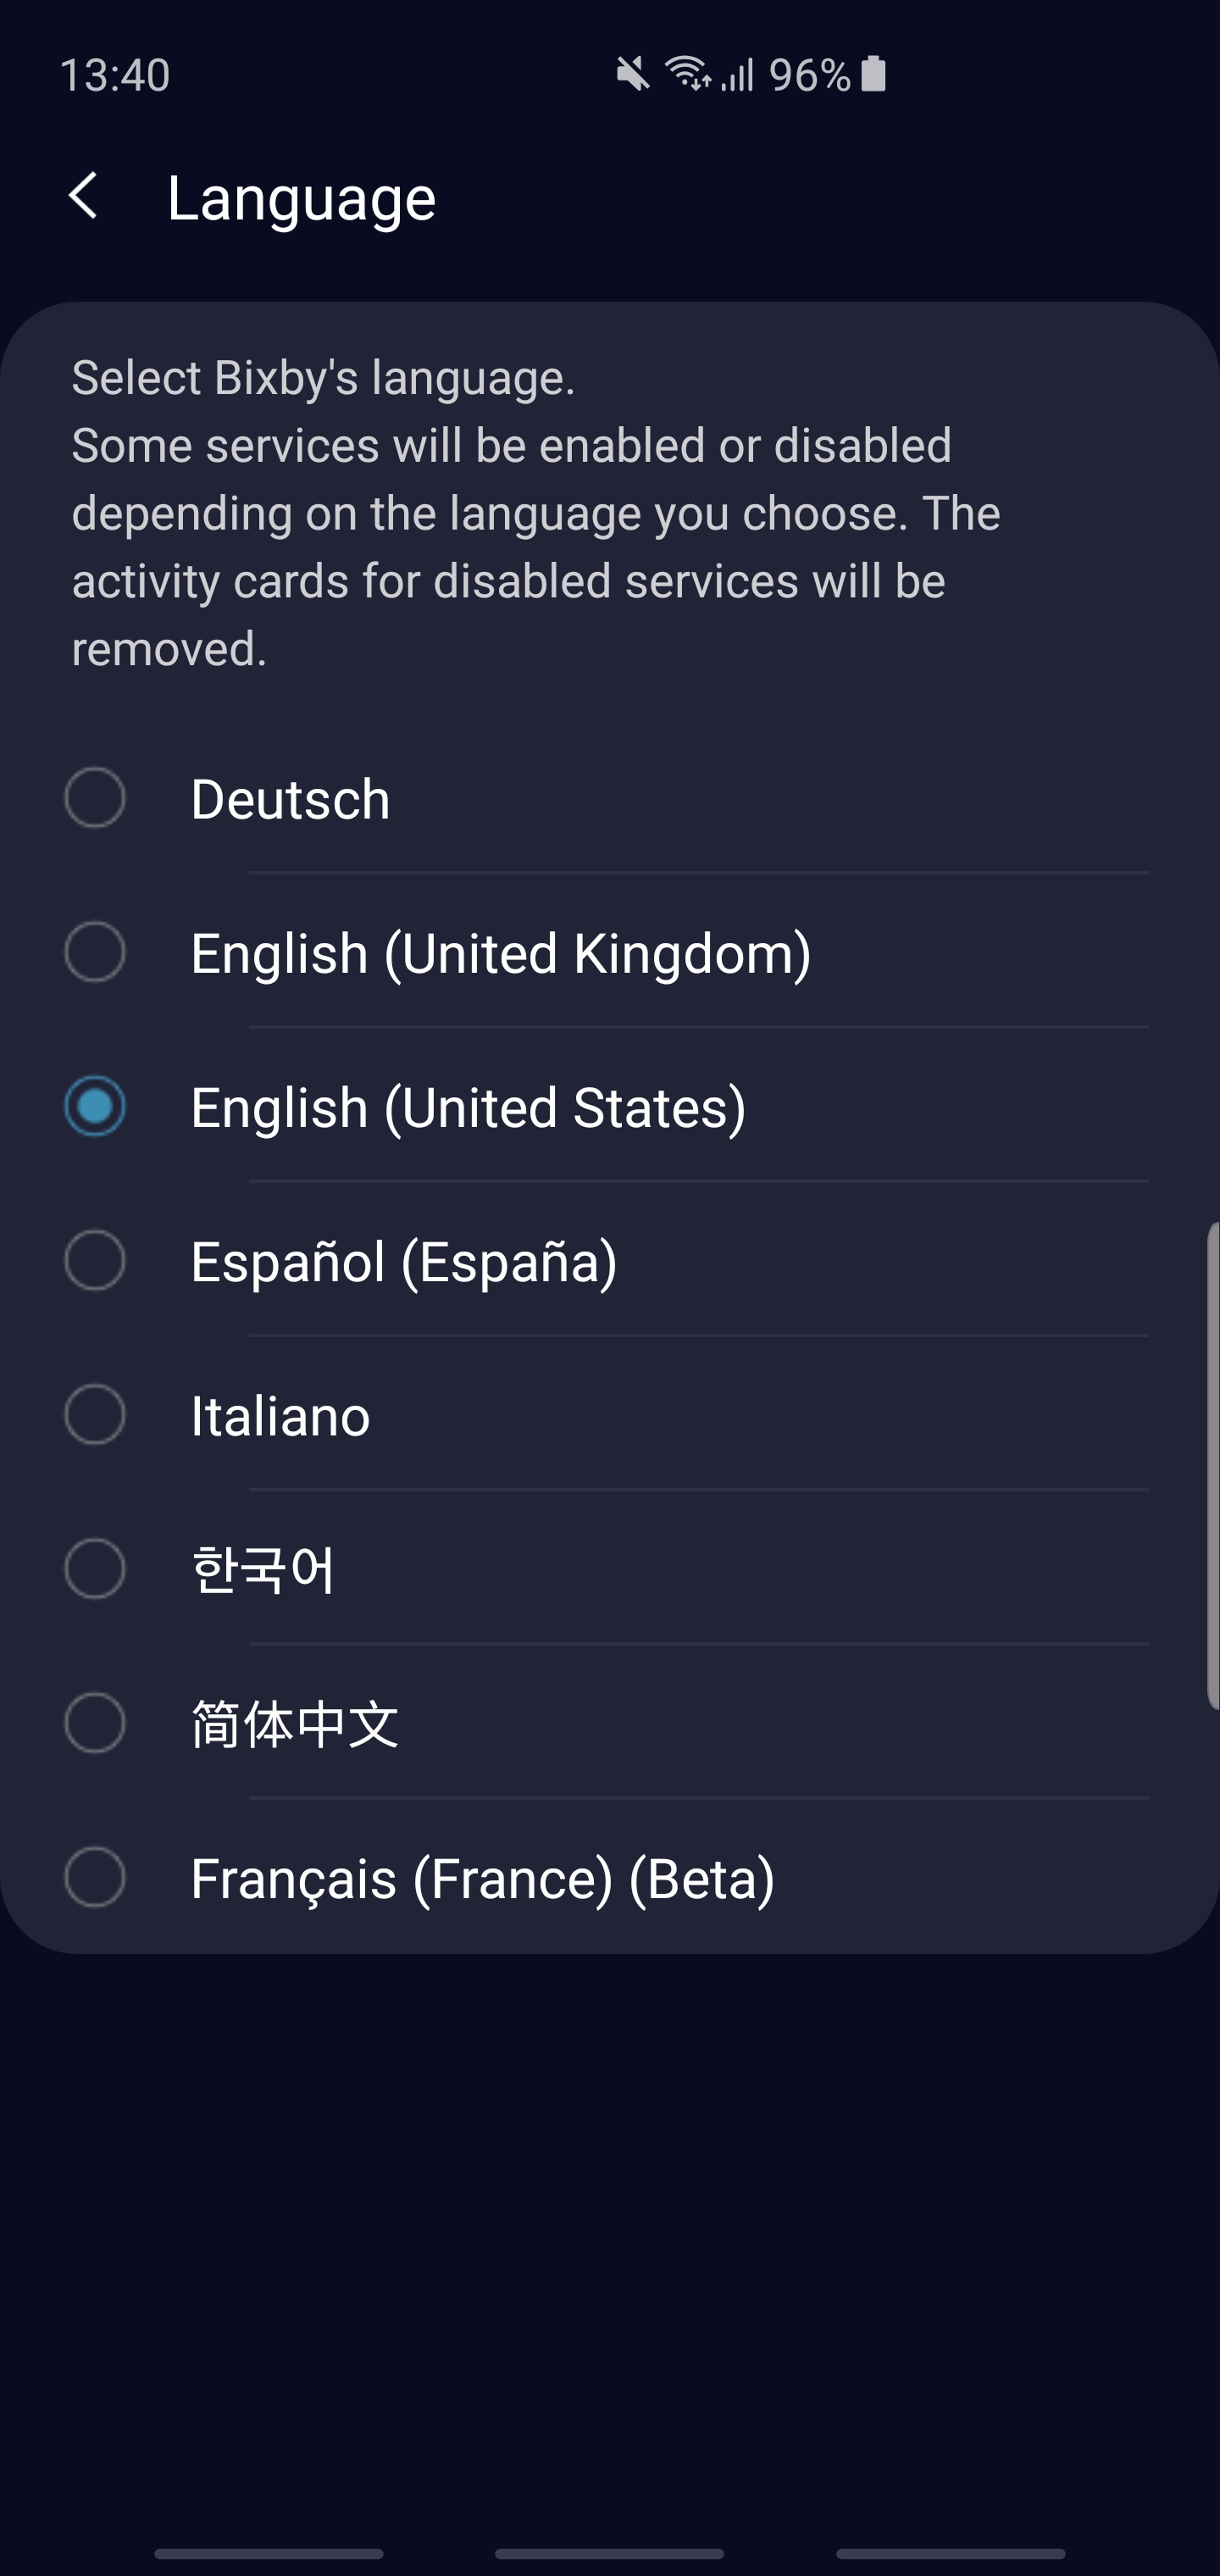
Task: Select the Deutsch radio button
Action: tap(95, 798)
